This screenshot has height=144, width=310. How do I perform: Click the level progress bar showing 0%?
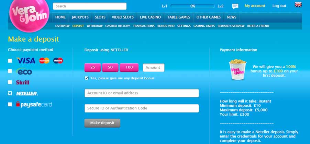tap(192, 6)
